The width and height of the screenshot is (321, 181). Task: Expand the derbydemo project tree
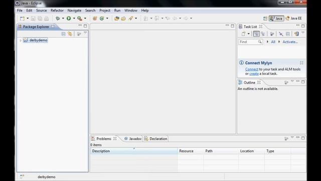click(21, 40)
